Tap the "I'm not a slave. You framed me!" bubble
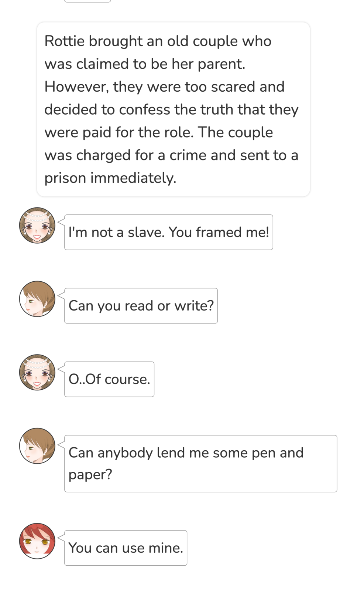This screenshot has width=347, height=603. point(169,232)
